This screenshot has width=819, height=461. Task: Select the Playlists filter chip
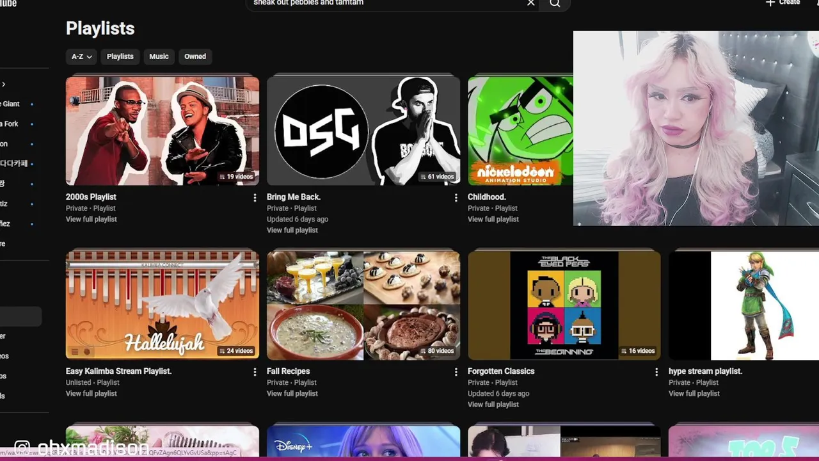[120, 56]
